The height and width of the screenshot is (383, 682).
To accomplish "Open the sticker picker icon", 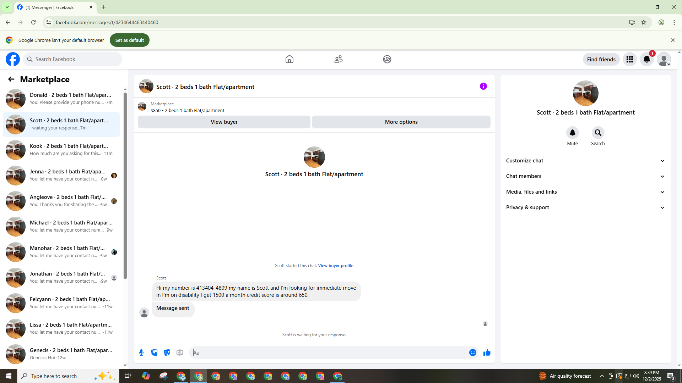I will (x=167, y=353).
